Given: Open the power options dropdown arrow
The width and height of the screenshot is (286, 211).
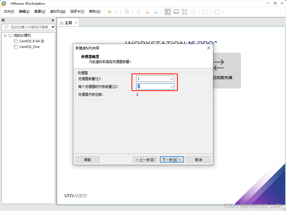Looking at the screenshot, I should coord(116,12).
